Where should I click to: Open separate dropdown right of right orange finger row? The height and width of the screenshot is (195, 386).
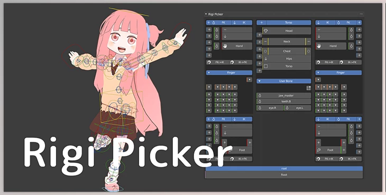[344, 87]
